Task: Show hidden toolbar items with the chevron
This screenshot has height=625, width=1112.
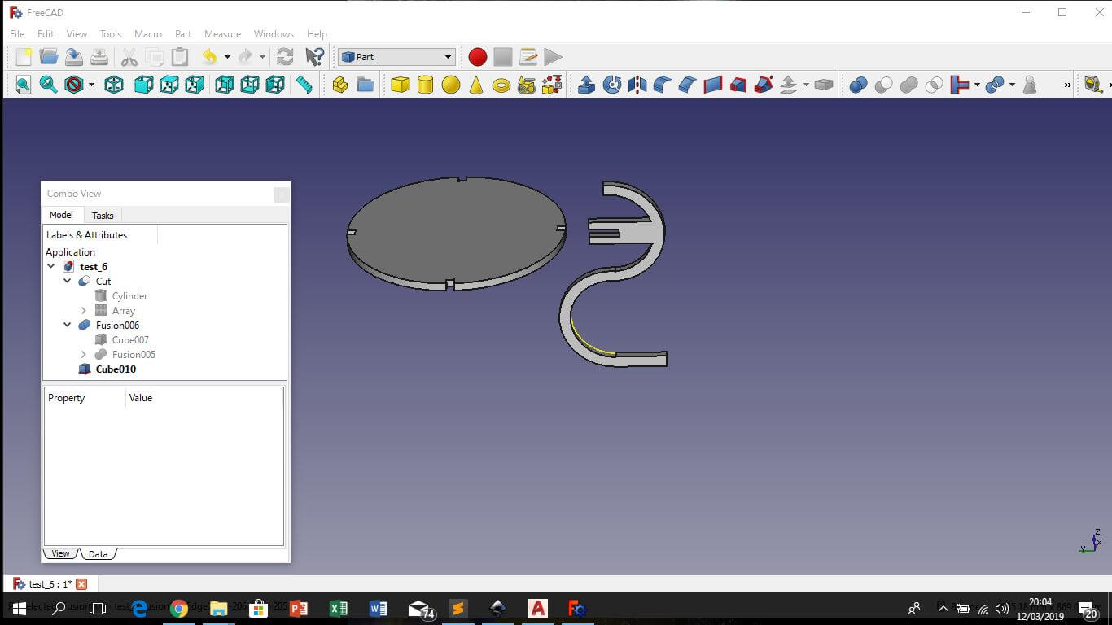Action: (1067, 85)
